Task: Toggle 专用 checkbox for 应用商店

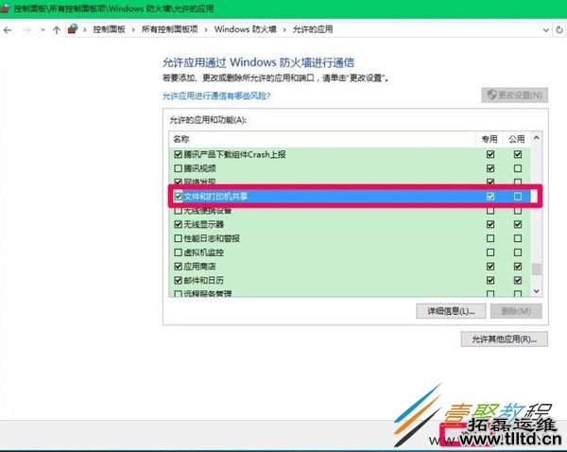Action: pos(490,267)
